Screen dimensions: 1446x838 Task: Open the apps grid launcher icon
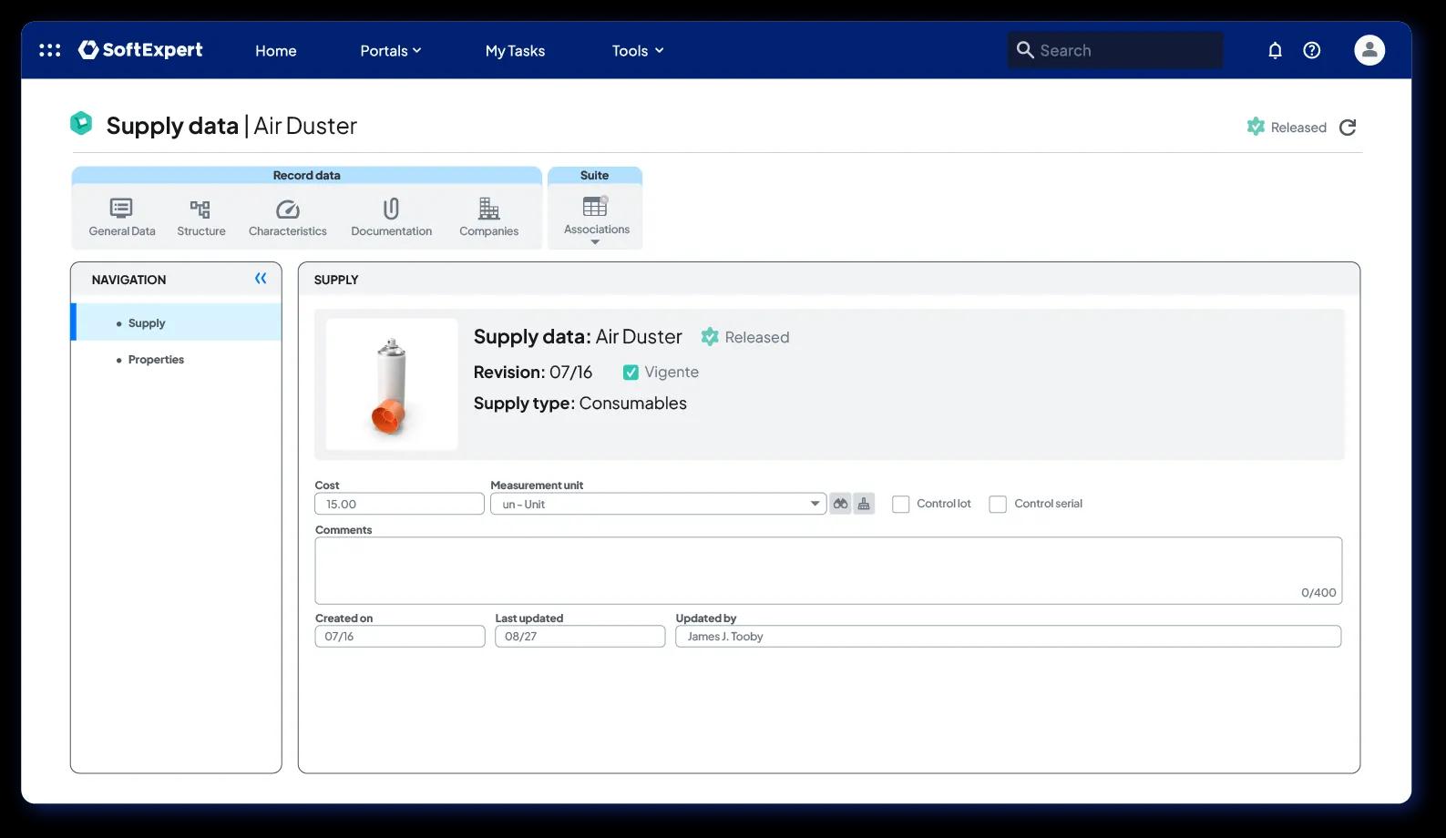50,50
